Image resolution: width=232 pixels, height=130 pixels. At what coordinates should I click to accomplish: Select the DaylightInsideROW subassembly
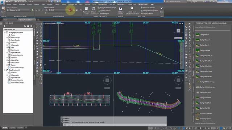click(204, 56)
